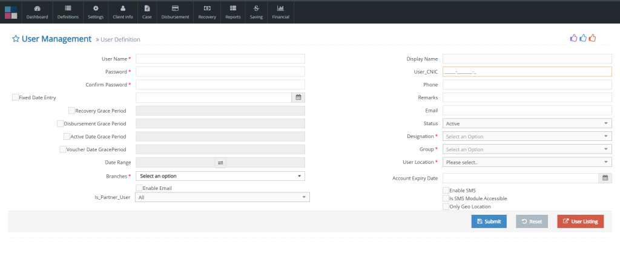Viewport: 620px width, 268px height.
Task: Enable the Fixed Date Entry checkbox
Action: [15, 97]
